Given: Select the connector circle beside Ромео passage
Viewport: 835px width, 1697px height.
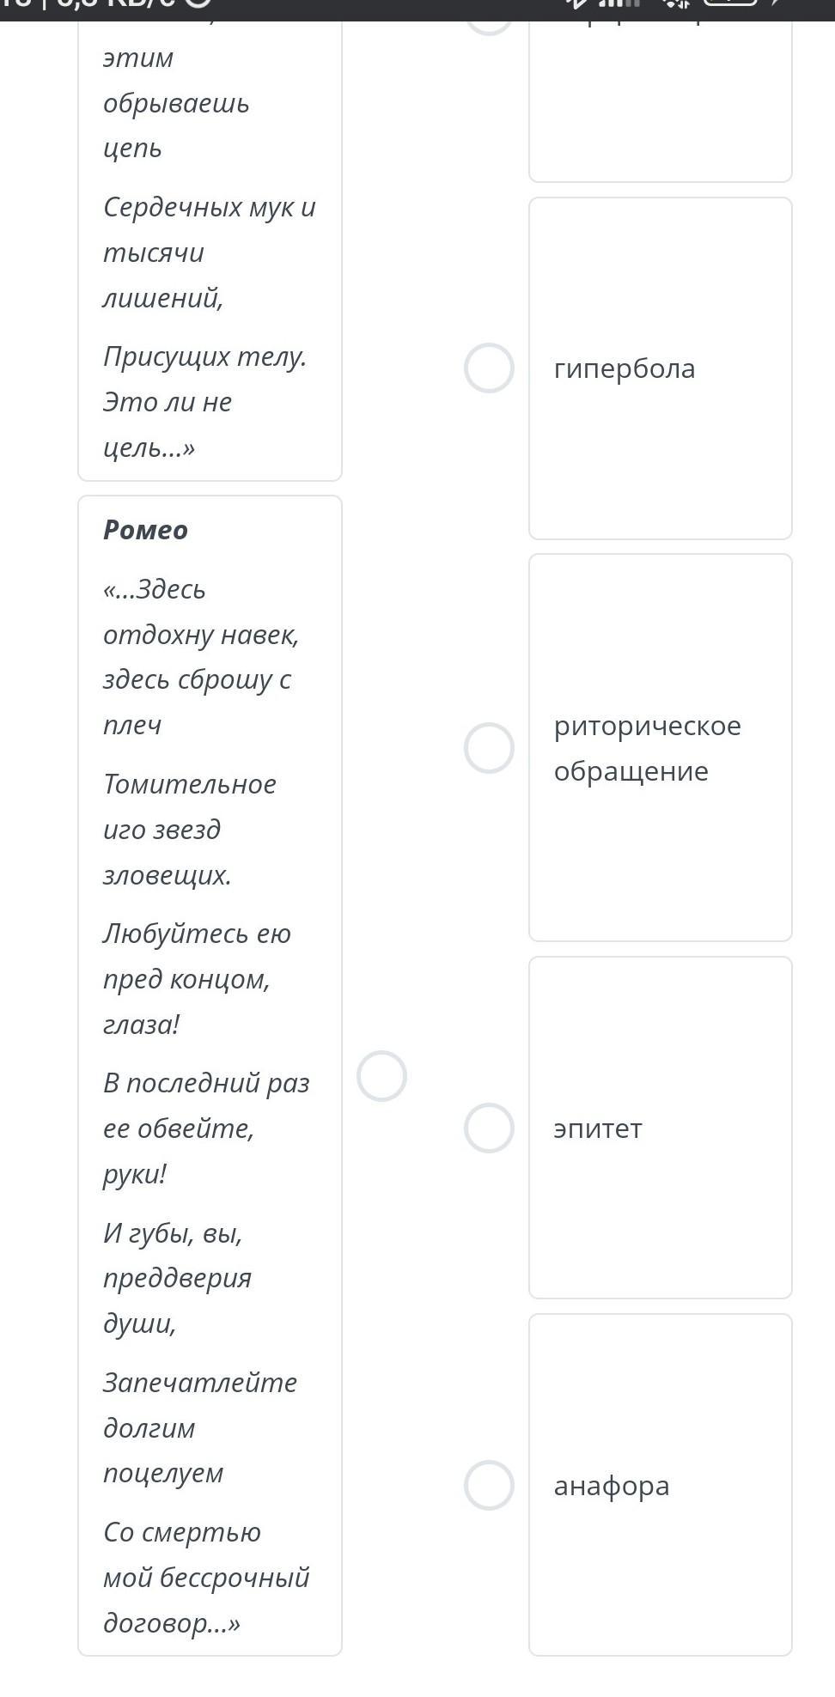Looking at the screenshot, I should click(x=381, y=1076).
